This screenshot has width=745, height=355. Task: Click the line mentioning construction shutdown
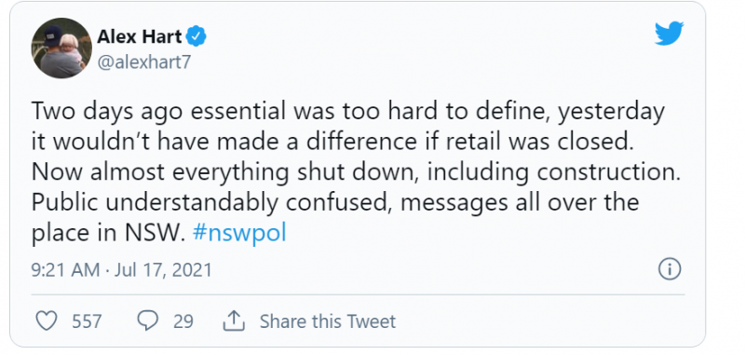tap(356, 173)
